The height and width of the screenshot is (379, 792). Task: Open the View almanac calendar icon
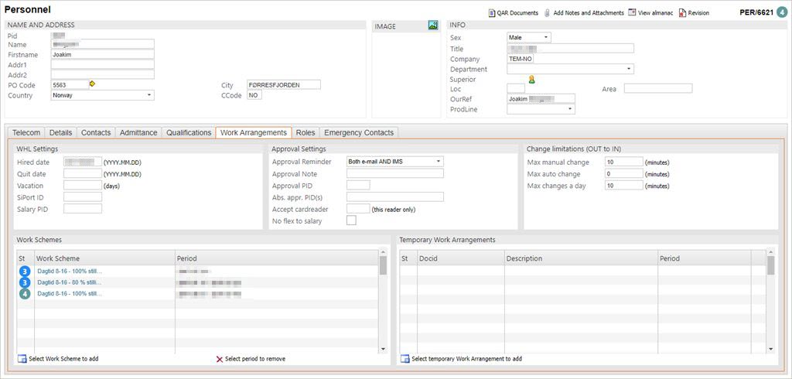[x=633, y=13]
